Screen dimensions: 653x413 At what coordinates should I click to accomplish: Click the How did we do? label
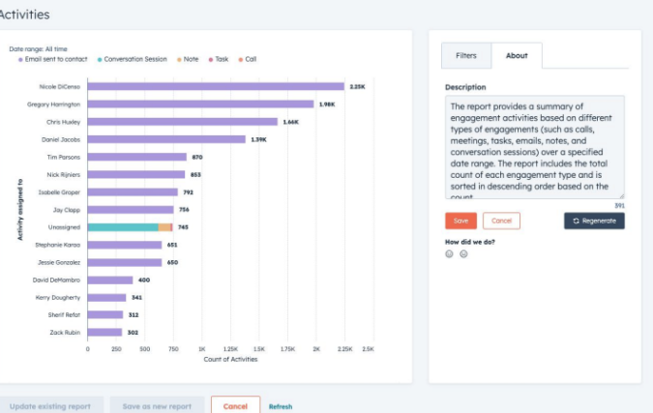point(470,242)
